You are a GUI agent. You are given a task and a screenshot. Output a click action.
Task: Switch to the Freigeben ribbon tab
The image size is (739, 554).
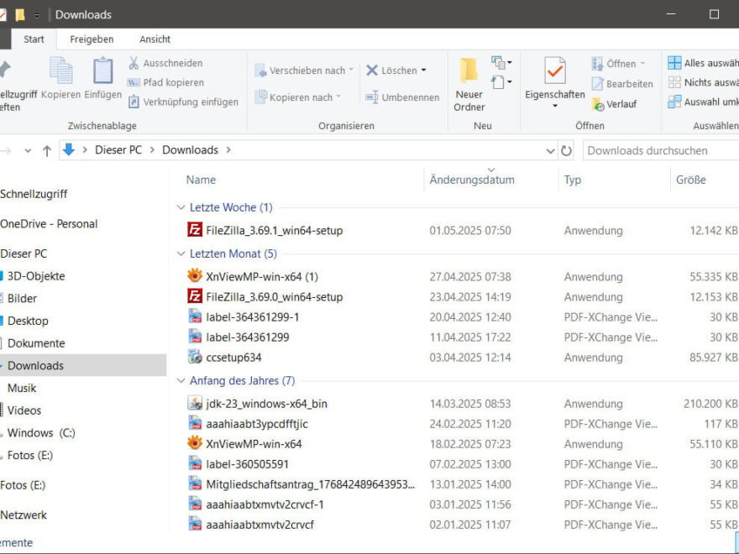click(x=92, y=39)
